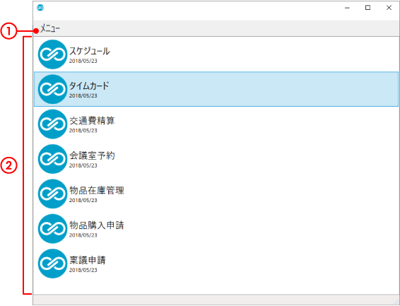This screenshot has width=400, height=306.
Task: Click the icon beside 物品購入申請
Action: pyautogui.click(x=52, y=229)
